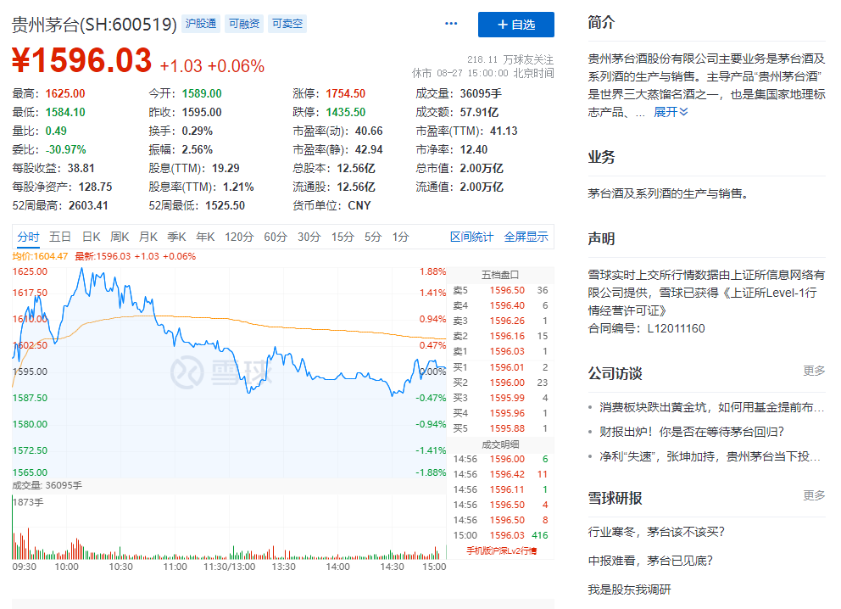Click the 52周最高 value 2603.41

click(88, 205)
